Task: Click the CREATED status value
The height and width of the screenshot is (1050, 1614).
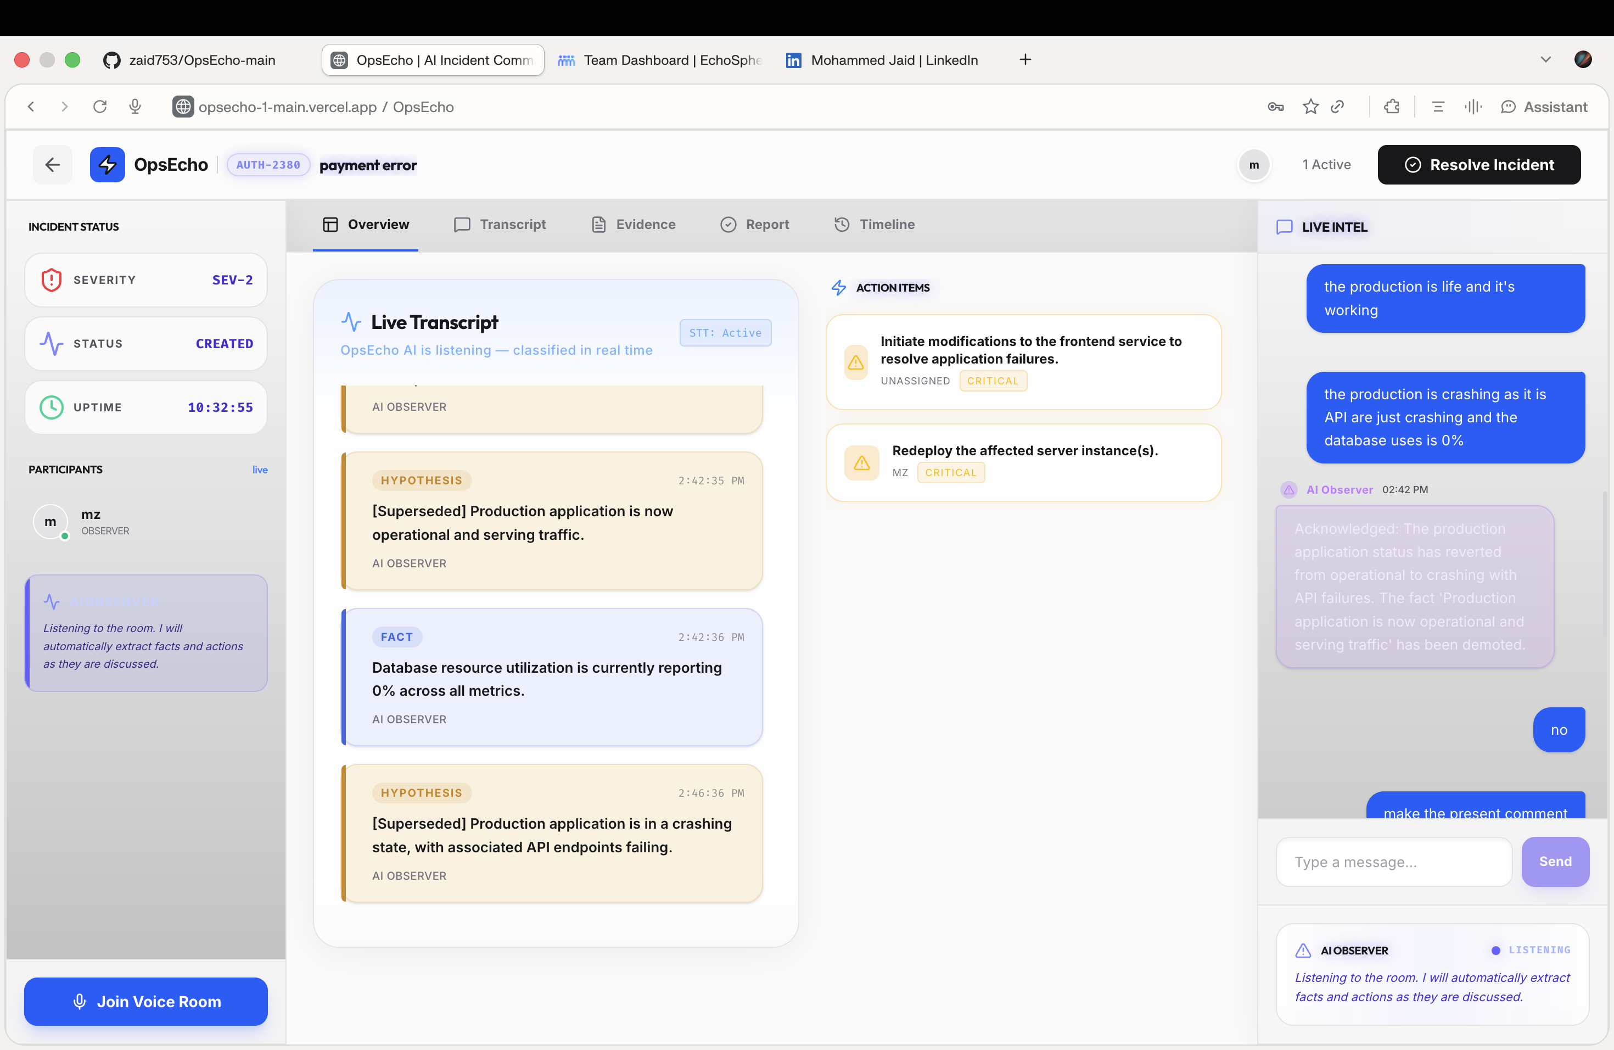Action: 225,344
